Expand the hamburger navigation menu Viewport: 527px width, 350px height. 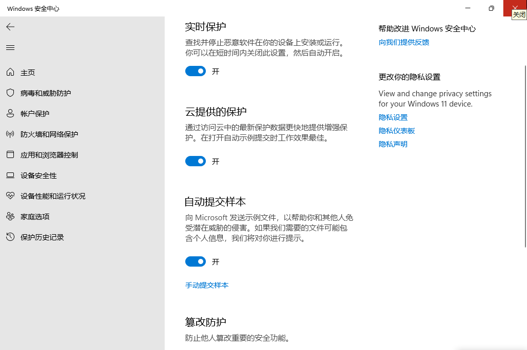click(10, 47)
